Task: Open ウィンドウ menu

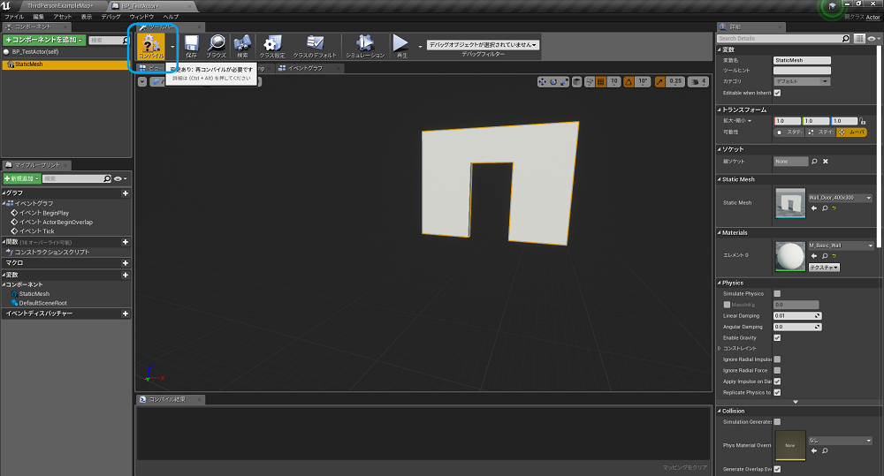Action: 141,17
